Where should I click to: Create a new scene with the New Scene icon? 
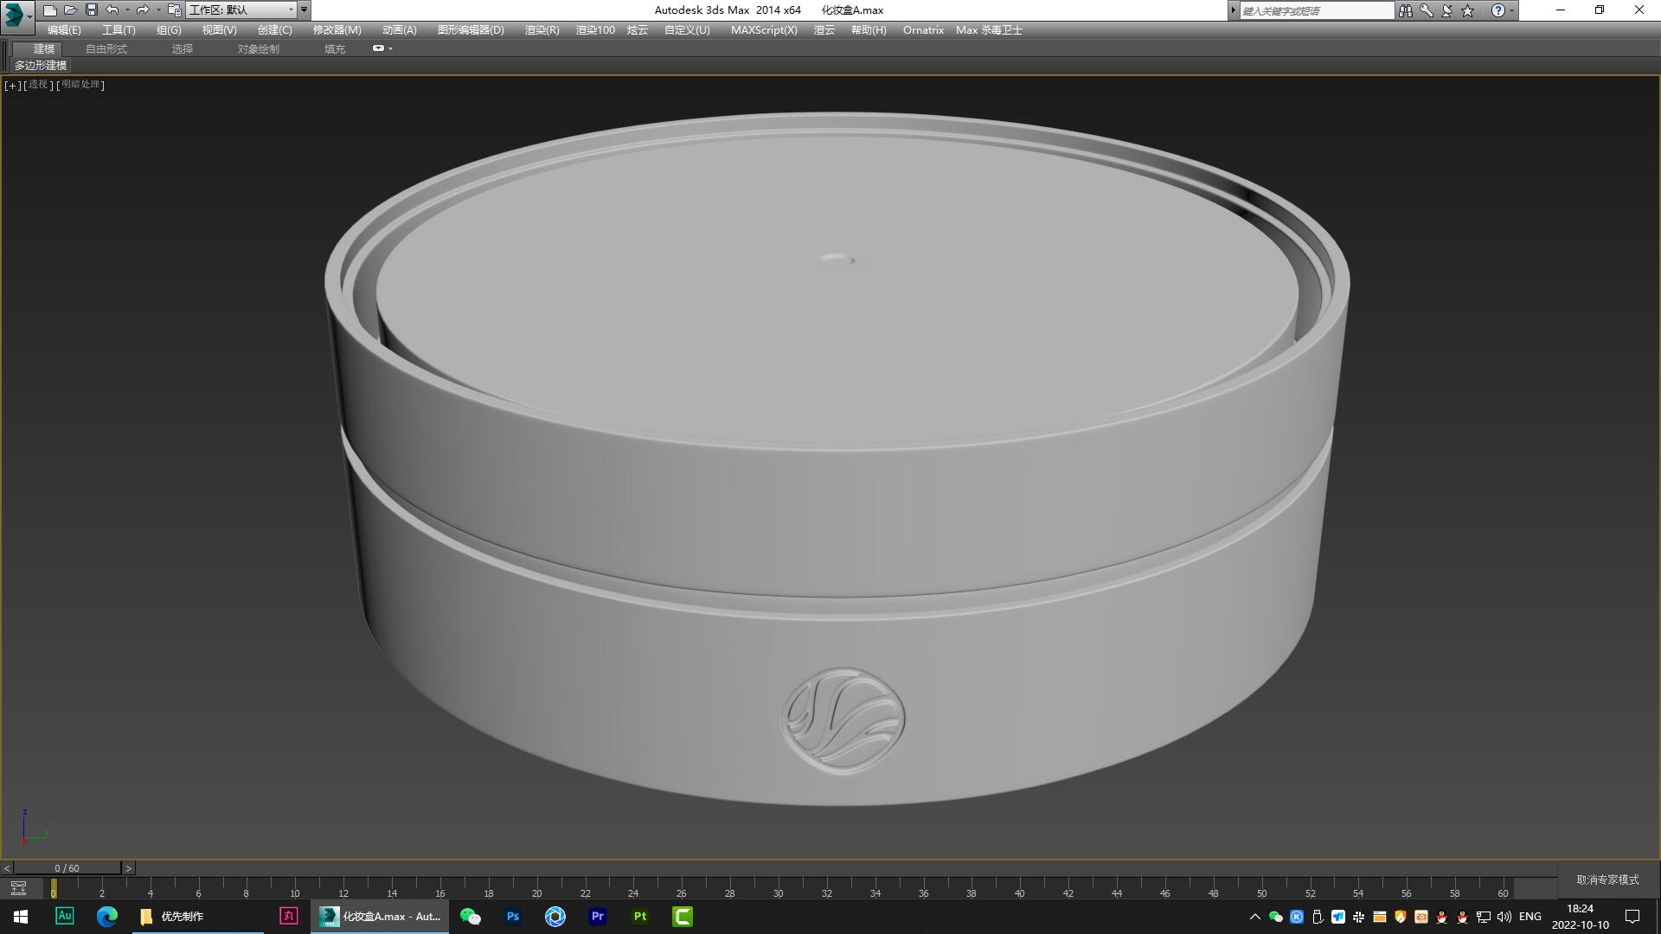coord(51,10)
